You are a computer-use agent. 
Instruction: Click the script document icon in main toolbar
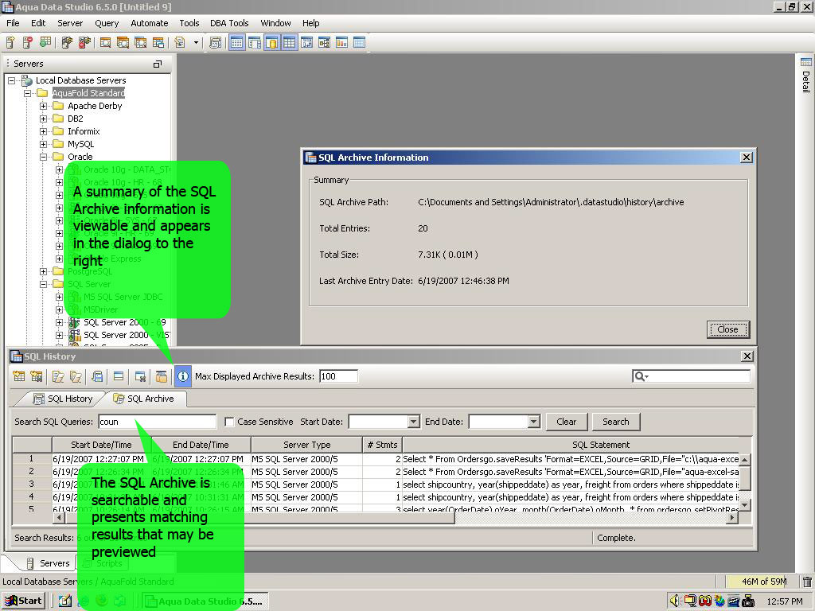(x=180, y=43)
